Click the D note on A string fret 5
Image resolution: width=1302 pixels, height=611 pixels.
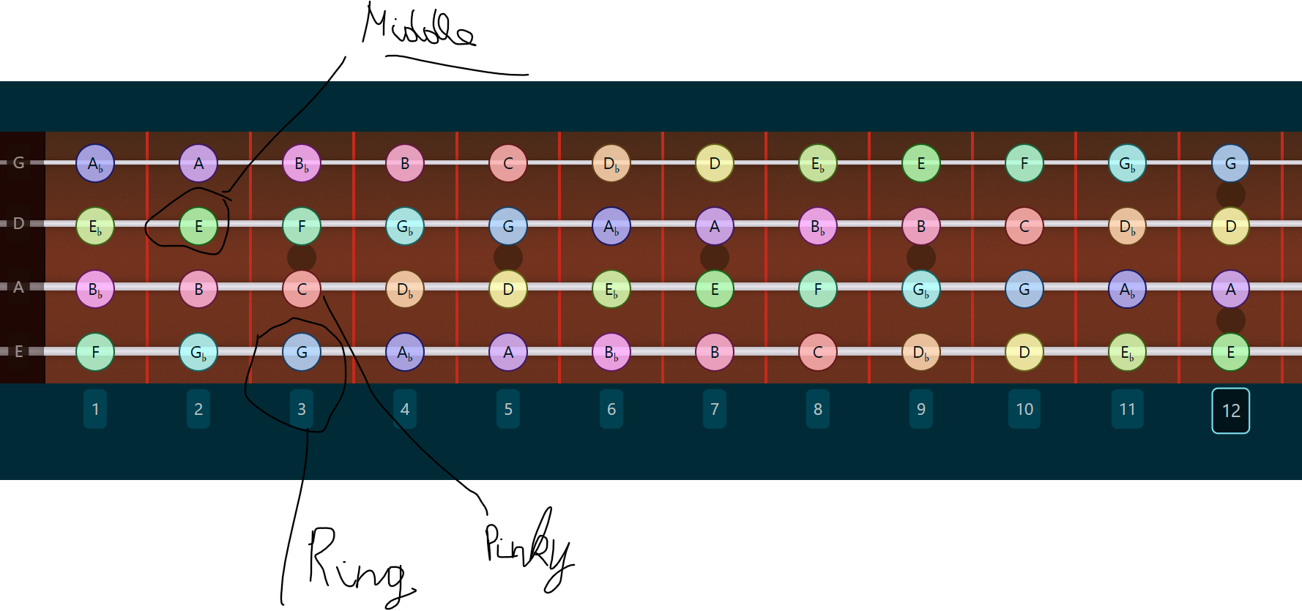click(508, 289)
